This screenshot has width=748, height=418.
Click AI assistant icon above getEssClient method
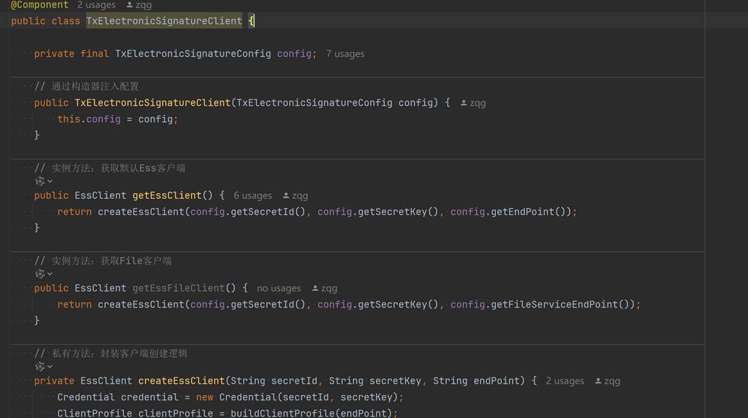40,181
